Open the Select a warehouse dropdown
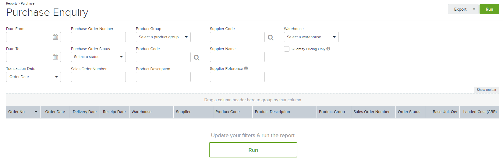The height and width of the screenshot is (162, 503). tap(311, 37)
